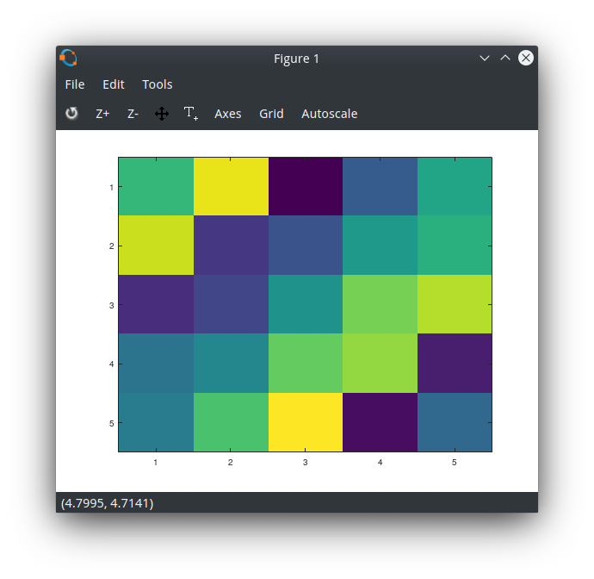Expand the Tools menu
The image size is (594, 579).
(158, 84)
